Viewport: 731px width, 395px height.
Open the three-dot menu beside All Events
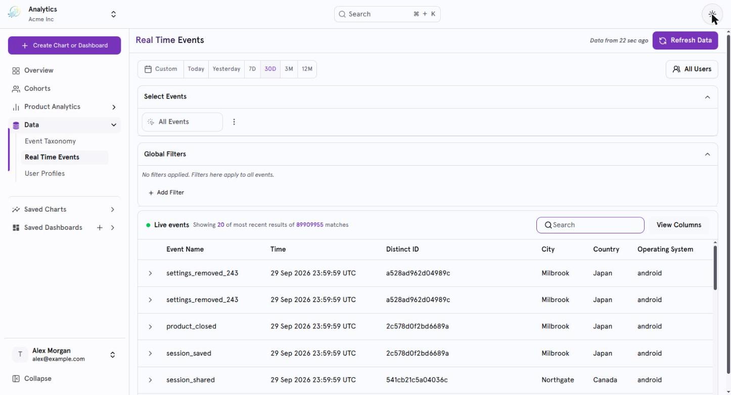point(234,122)
